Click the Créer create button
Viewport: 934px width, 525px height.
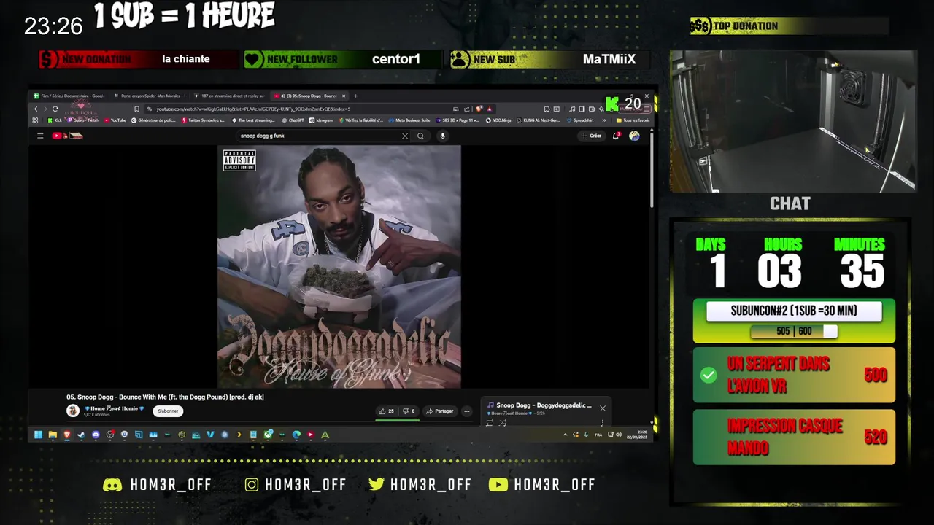(x=592, y=136)
